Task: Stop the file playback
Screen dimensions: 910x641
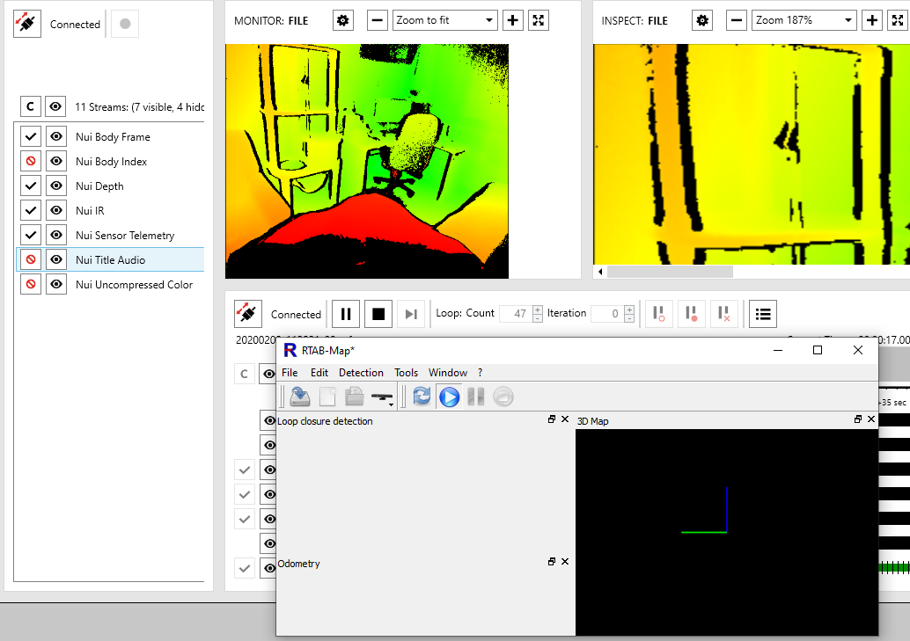Action: [378, 314]
